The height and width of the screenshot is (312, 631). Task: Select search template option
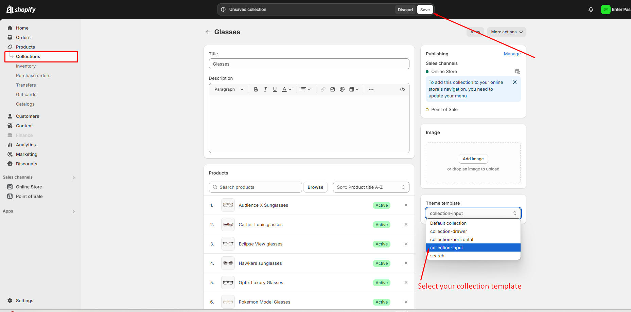[473, 256]
